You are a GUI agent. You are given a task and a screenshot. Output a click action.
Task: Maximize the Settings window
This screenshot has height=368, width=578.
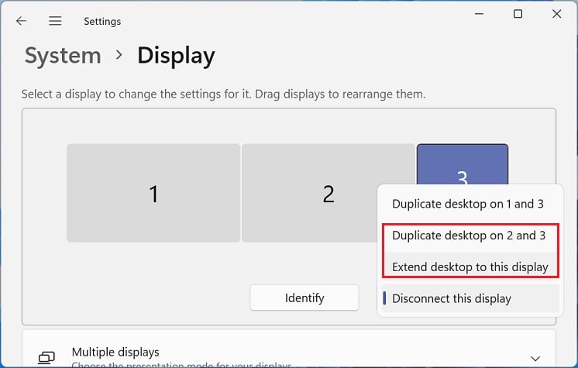[518, 14]
